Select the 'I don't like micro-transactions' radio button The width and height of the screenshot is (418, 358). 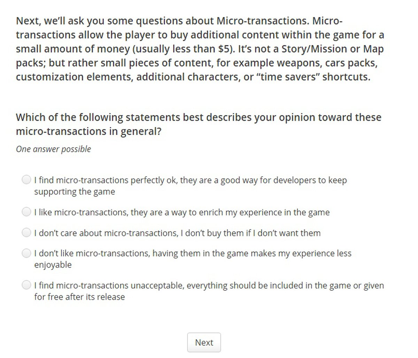coord(26,253)
